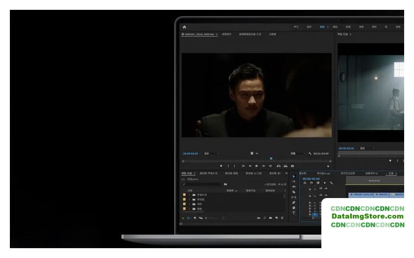Image resolution: width=414 pixels, height=258 pixels.
Task: Click the blue Source monitor timecode
Action: (190, 153)
